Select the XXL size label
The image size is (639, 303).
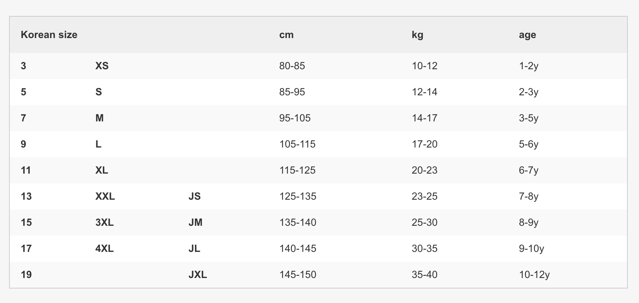pos(105,196)
